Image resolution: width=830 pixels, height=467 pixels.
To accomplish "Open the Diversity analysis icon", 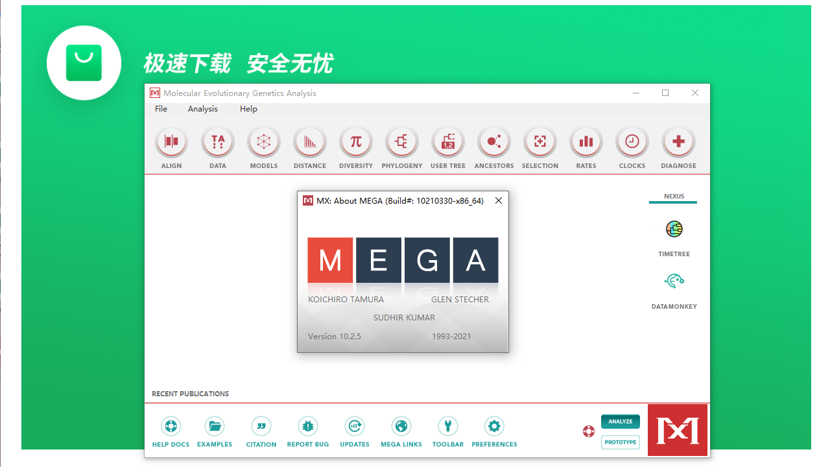I will point(355,141).
